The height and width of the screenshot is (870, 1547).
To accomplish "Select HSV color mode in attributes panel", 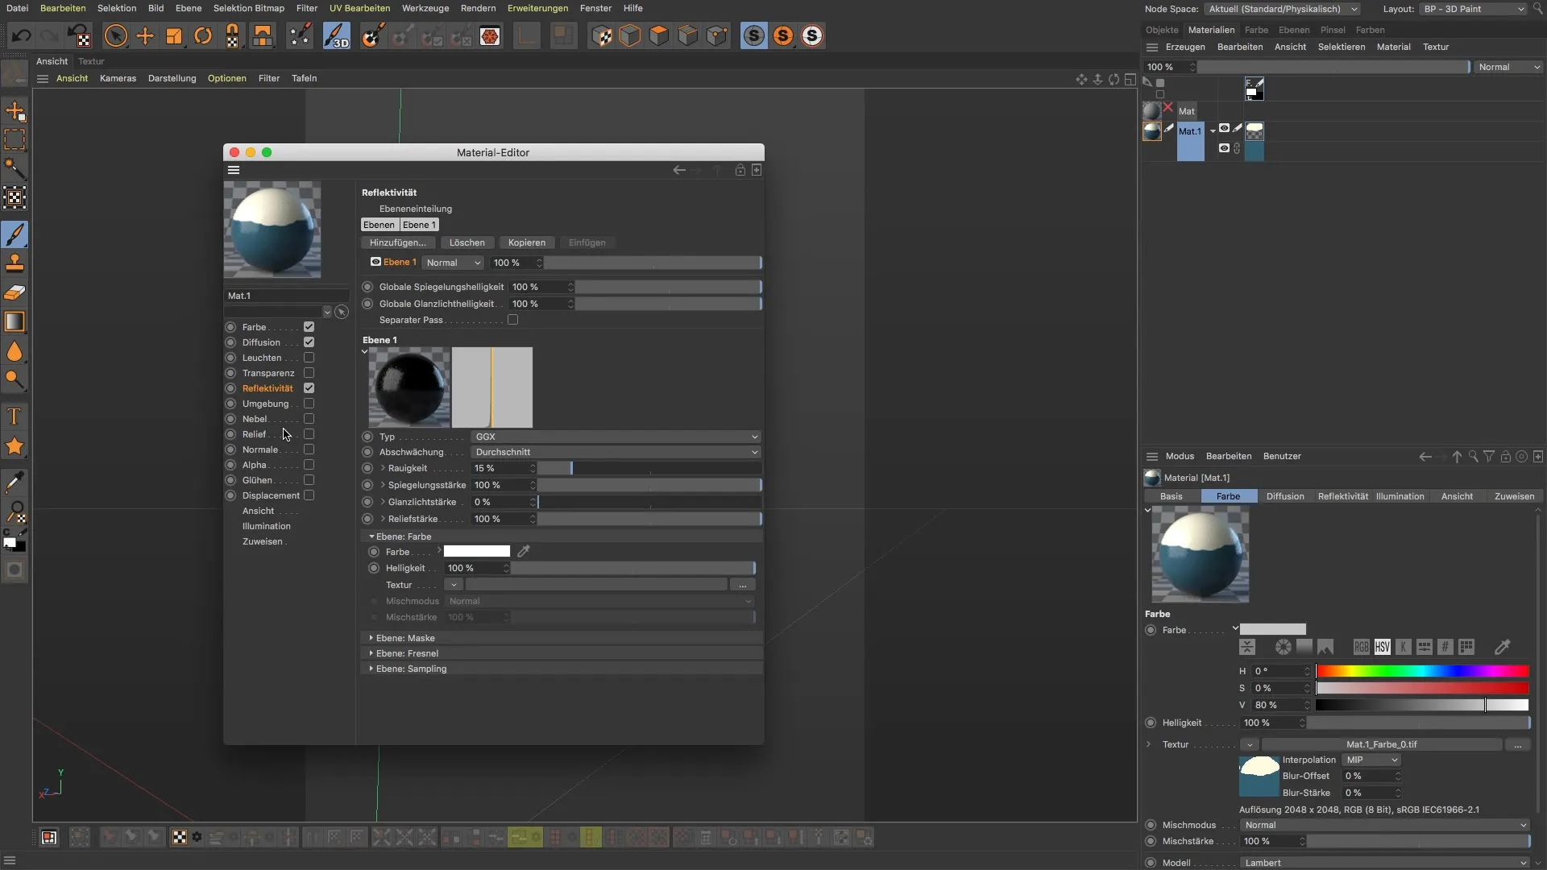I will click(x=1383, y=647).
